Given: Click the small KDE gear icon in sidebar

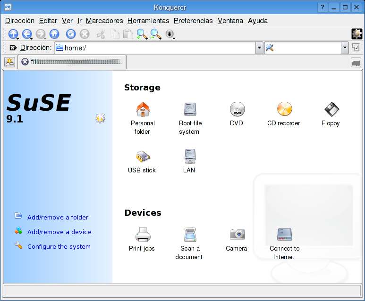Looking at the screenshot, I should (x=100, y=118).
